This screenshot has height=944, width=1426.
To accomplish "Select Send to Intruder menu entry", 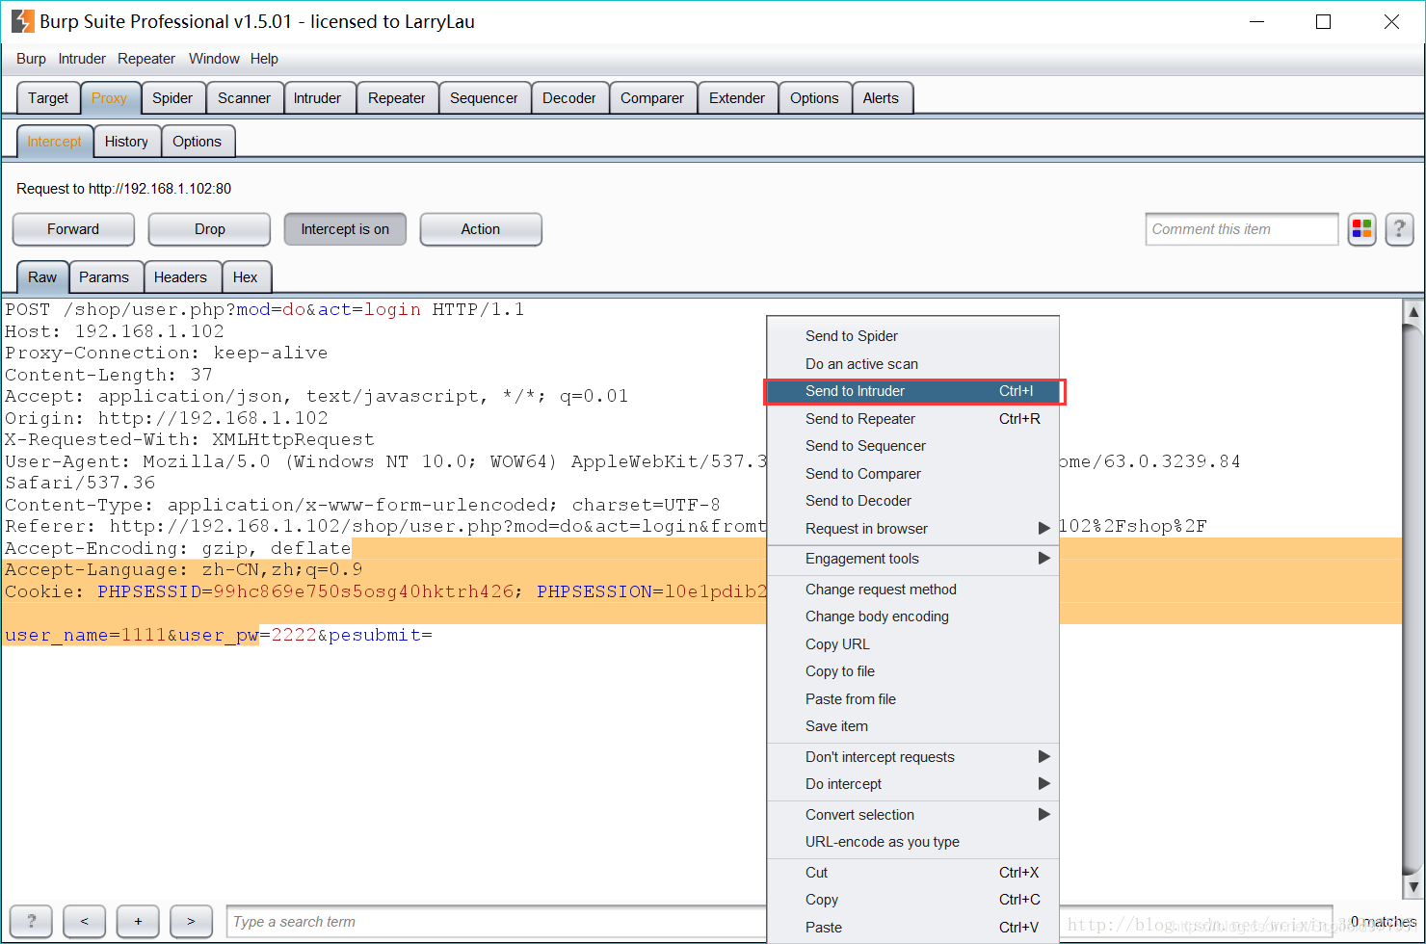I will [913, 391].
